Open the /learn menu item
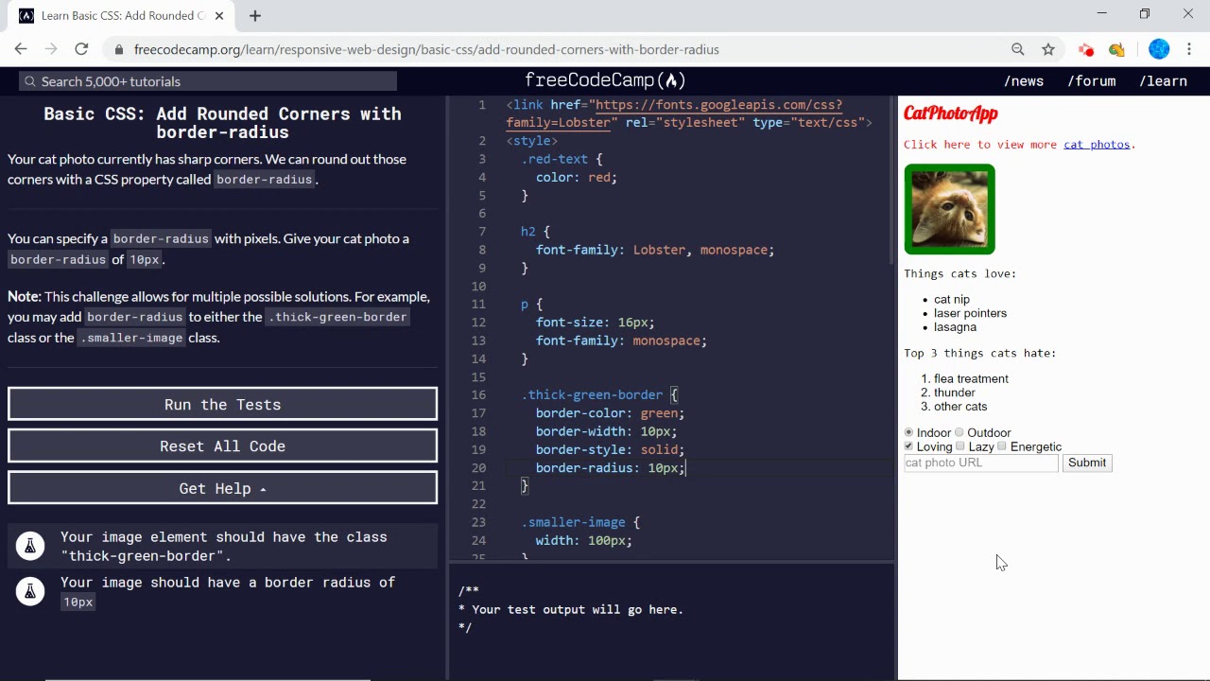 (x=1163, y=81)
